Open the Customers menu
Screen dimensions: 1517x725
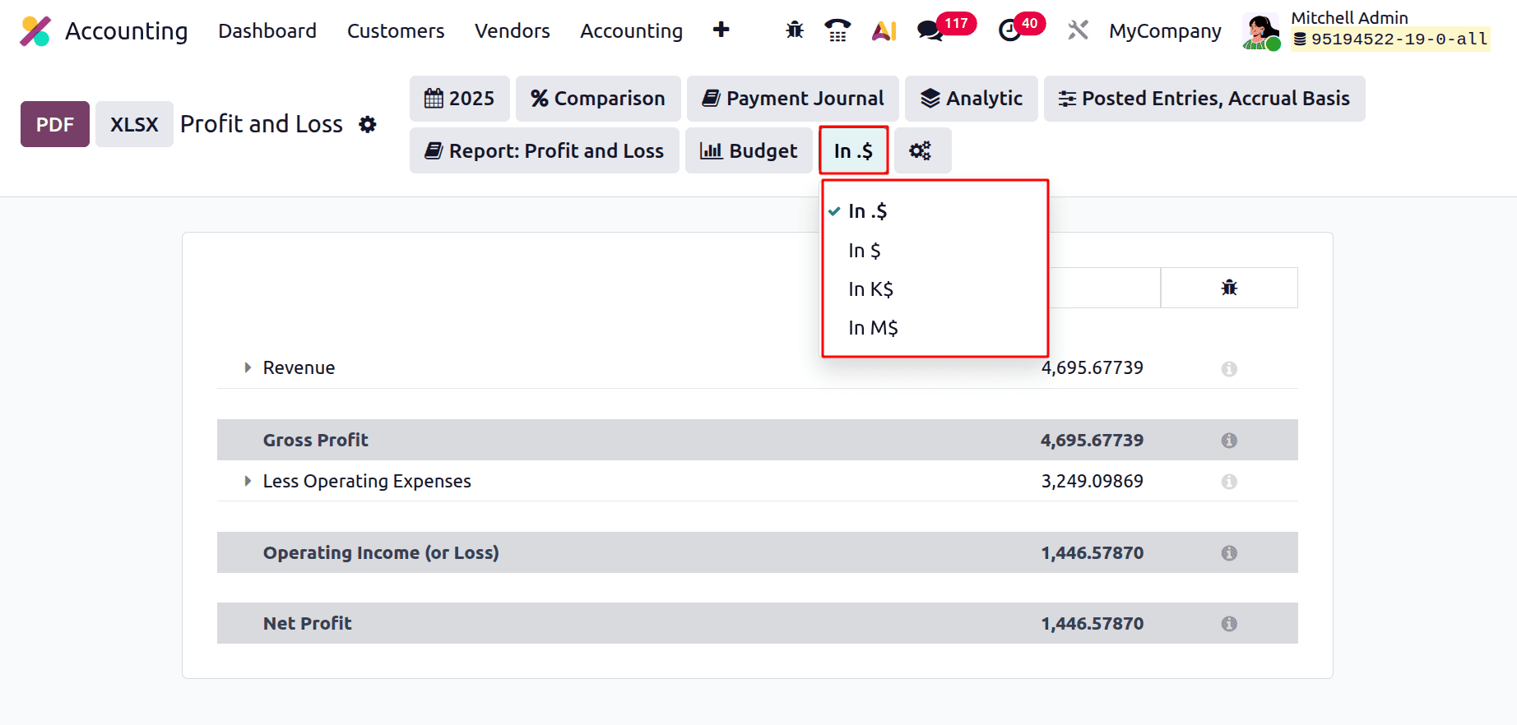point(396,31)
